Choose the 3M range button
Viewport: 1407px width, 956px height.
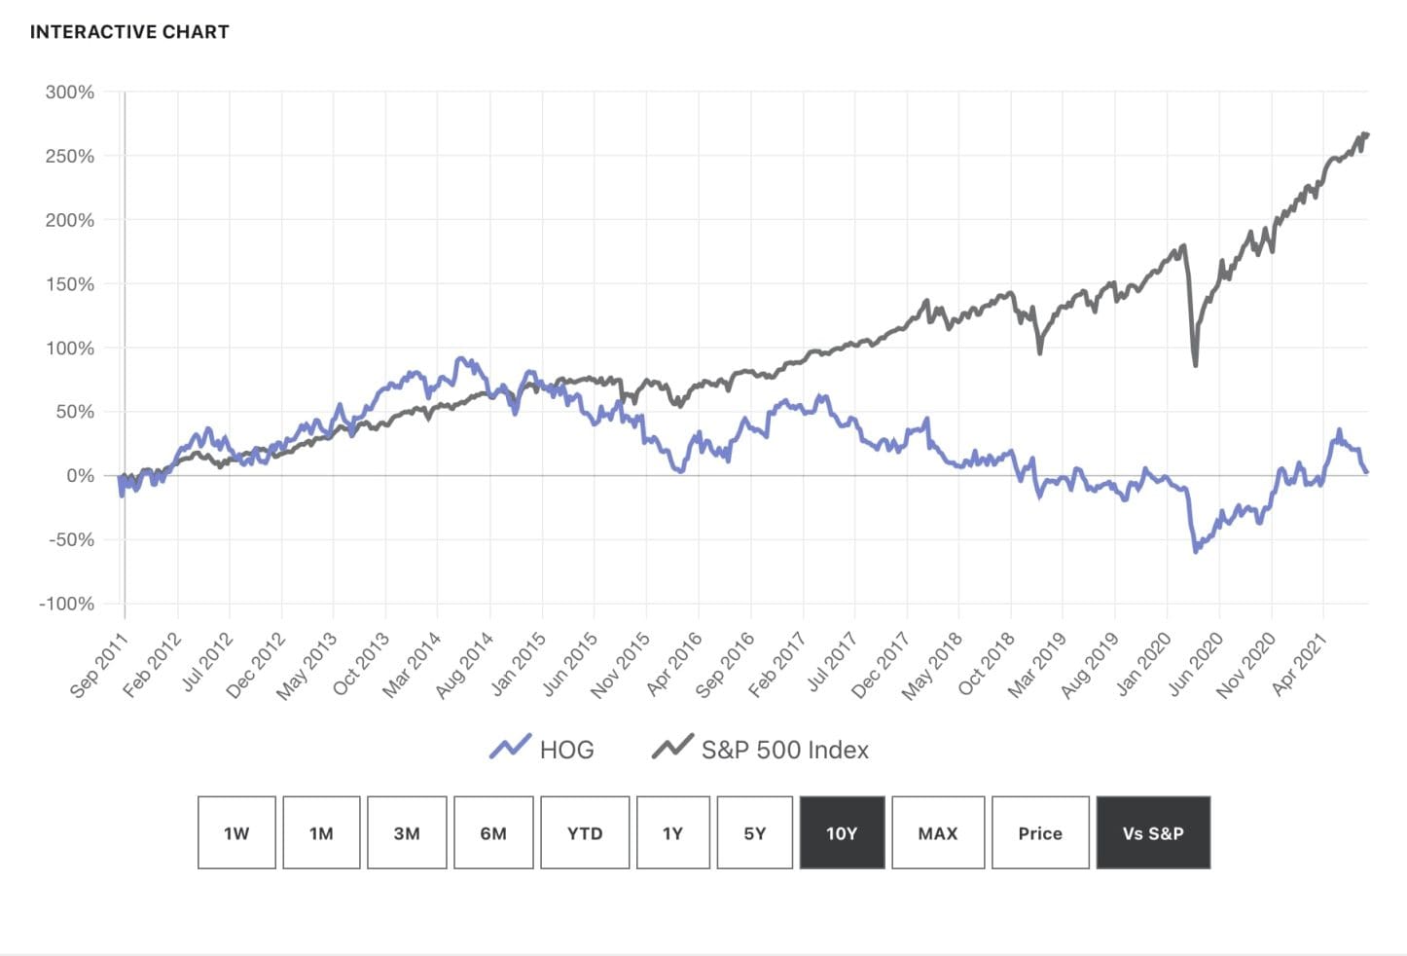[x=407, y=832]
